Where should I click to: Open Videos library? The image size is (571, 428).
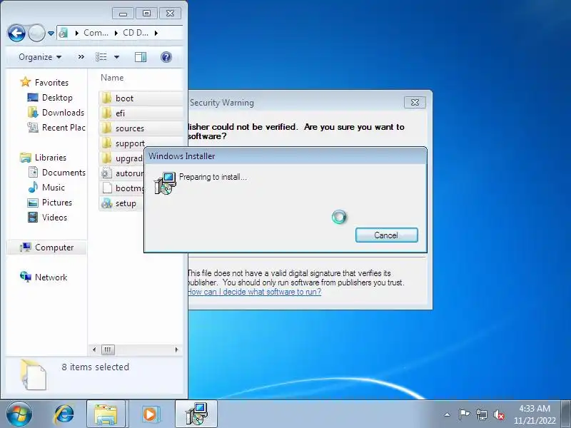[48, 218]
